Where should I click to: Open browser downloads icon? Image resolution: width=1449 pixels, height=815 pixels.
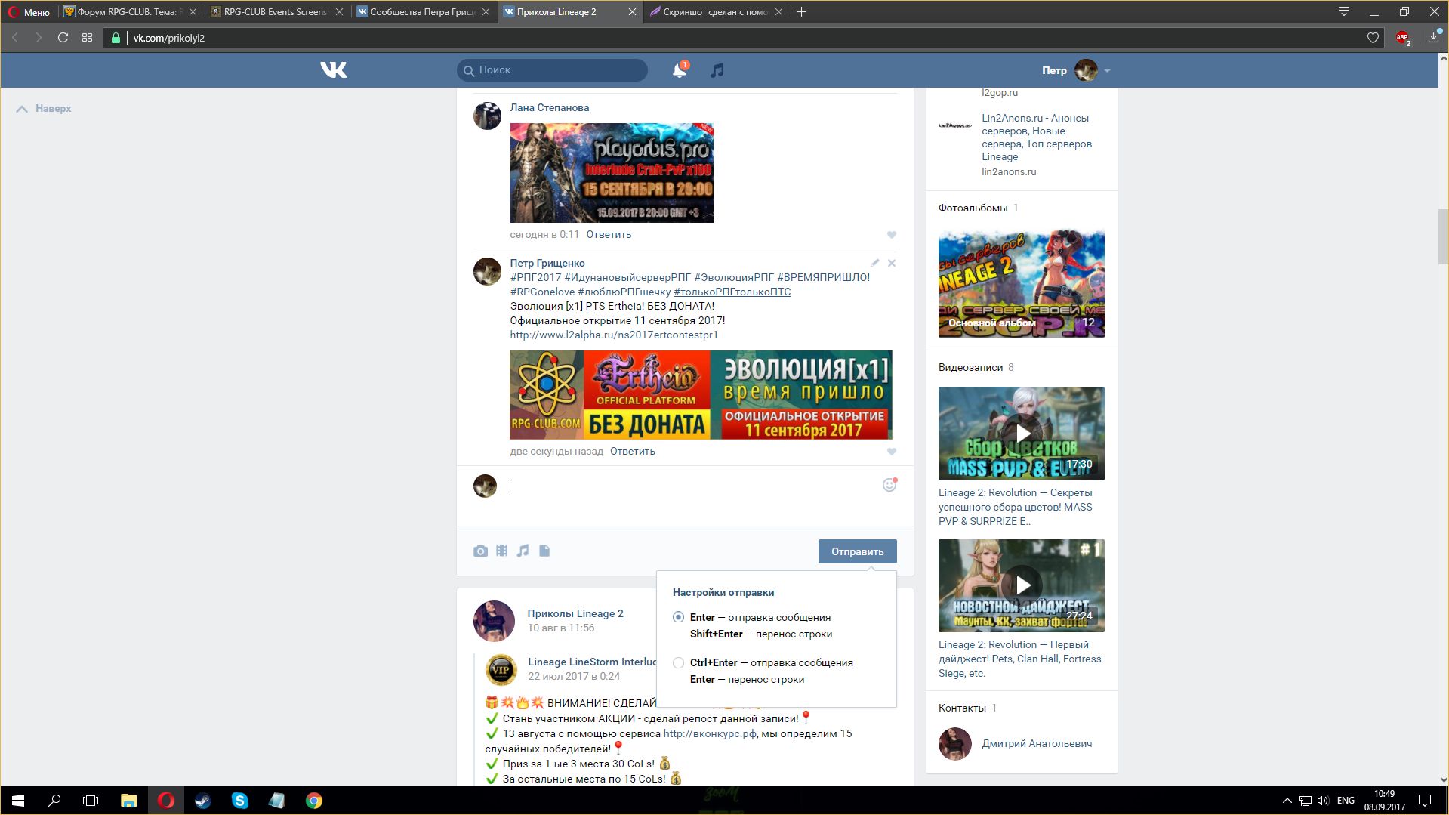point(1434,38)
